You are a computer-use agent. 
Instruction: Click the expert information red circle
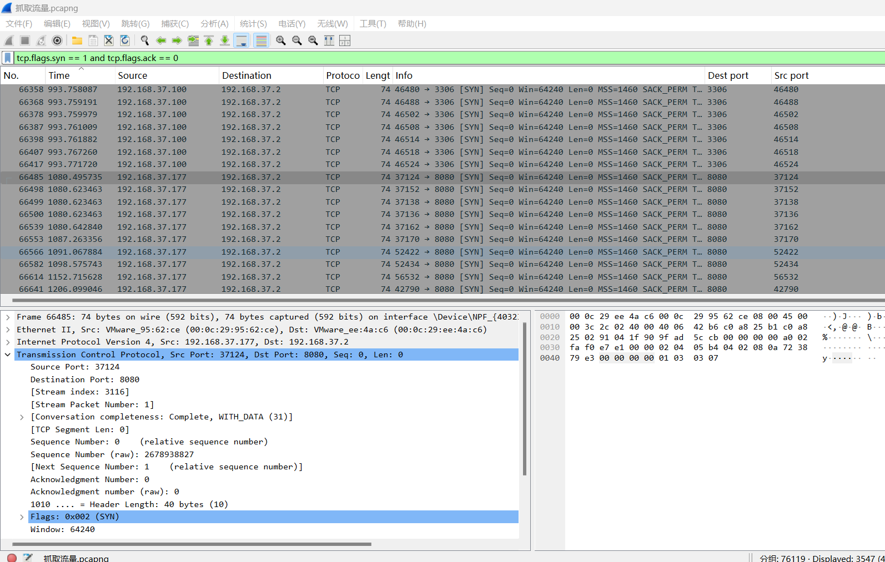click(x=12, y=558)
